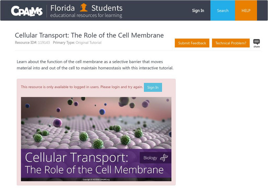Click the login required warning message

[x=82, y=87]
